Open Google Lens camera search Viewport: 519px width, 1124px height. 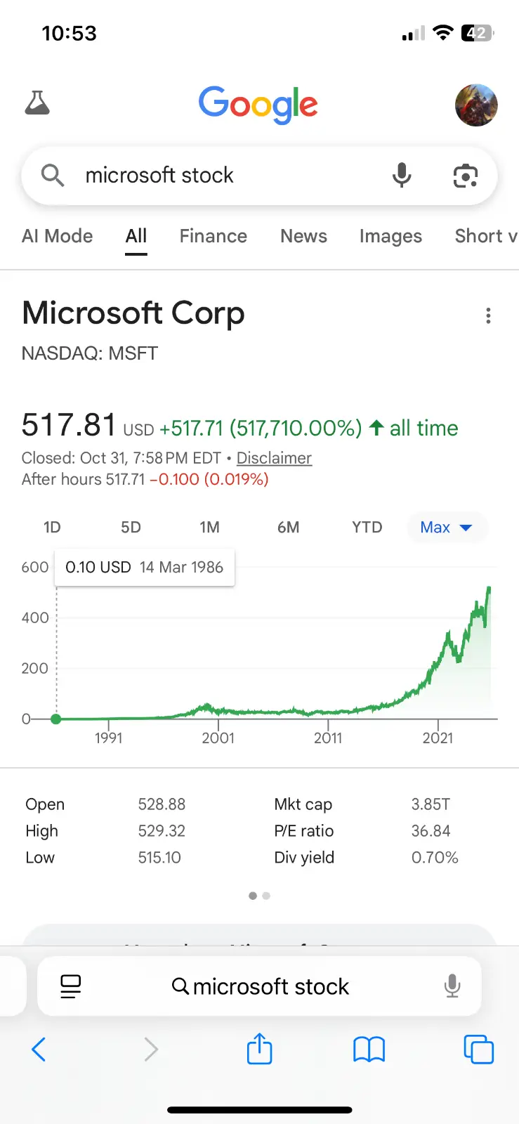tap(465, 176)
